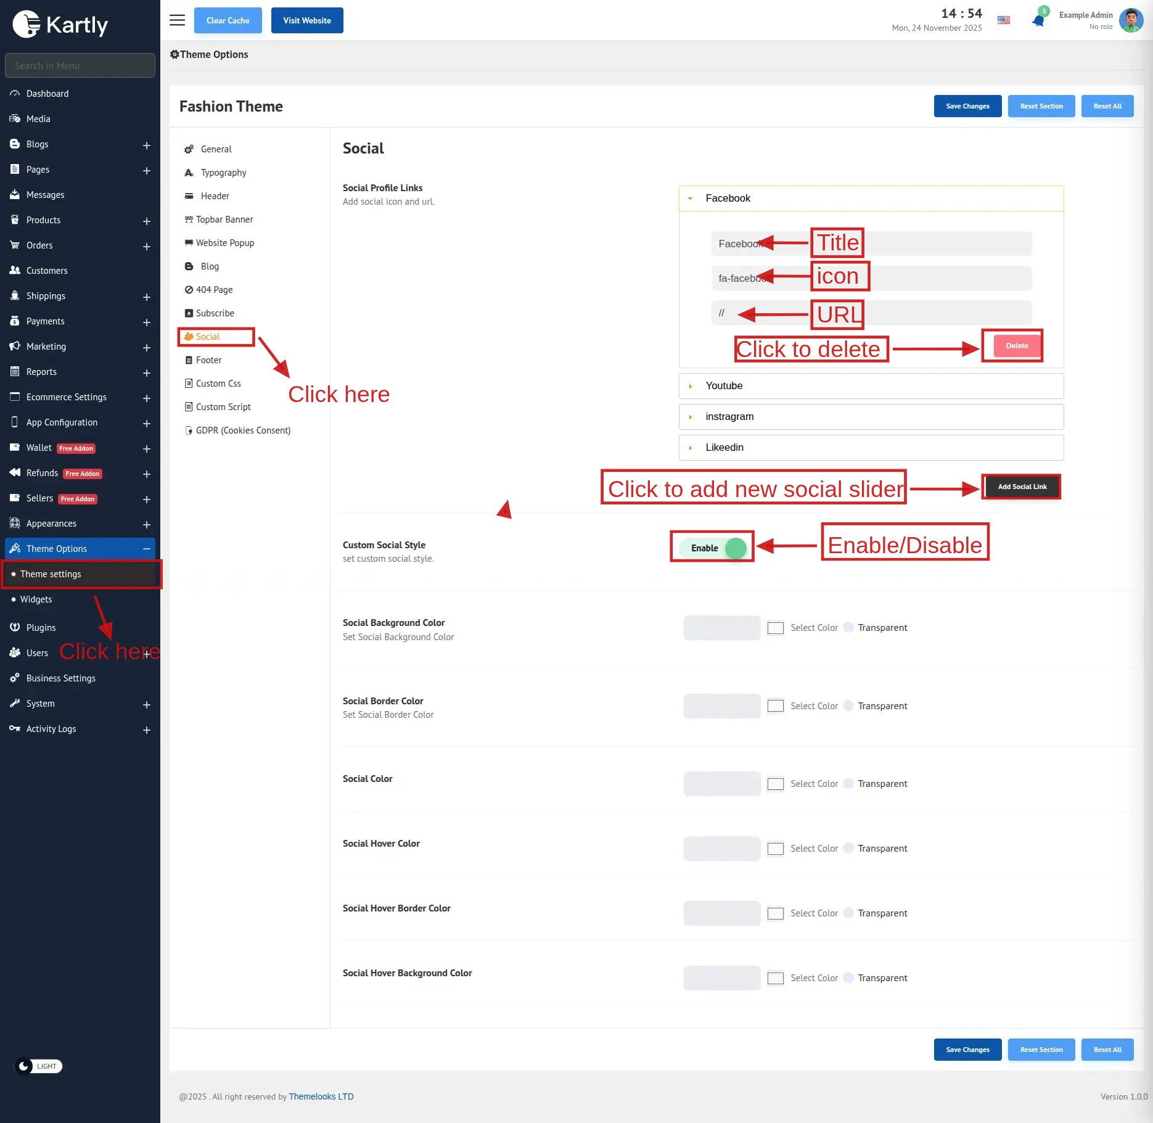This screenshot has width=1153, height=1123.
Task: Click the Search in Menu field
Action: (x=80, y=65)
